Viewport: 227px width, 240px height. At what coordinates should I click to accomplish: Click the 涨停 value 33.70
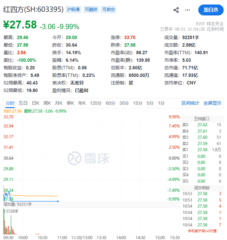click(130, 37)
